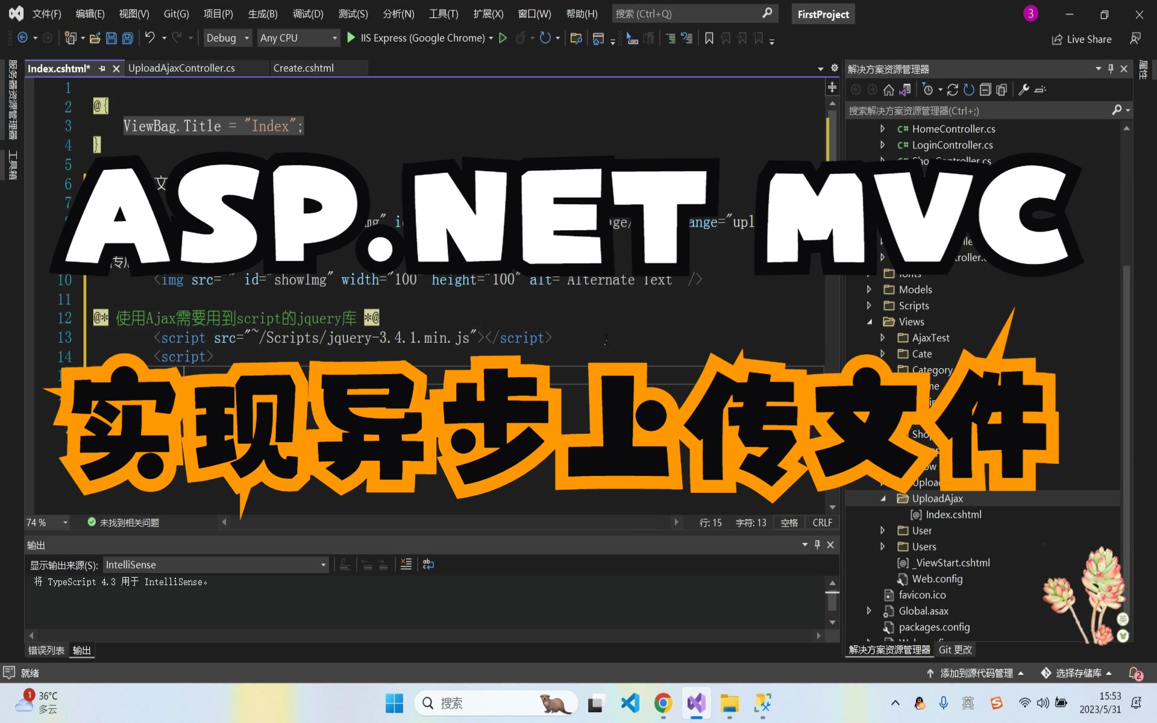Toggle Word Wrap in the Output panel
The height and width of the screenshot is (723, 1157).
(x=428, y=565)
